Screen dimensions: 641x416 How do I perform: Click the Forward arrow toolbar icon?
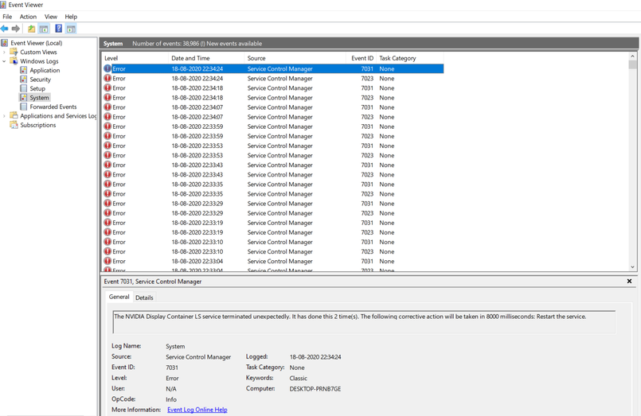pos(16,29)
